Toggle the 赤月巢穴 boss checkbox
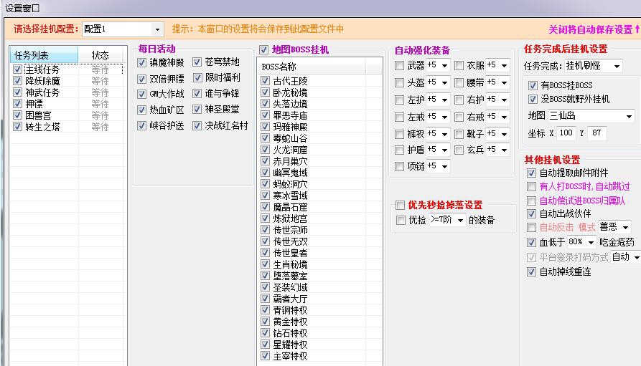This screenshot has height=366, width=641. coord(265,160)
